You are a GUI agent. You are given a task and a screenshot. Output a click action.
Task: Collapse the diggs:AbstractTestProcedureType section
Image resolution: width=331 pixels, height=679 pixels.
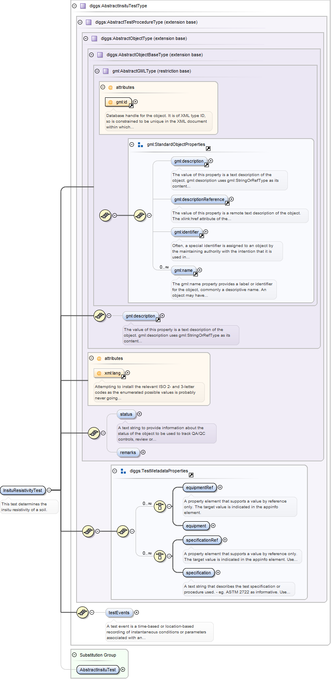coord(80,22)
